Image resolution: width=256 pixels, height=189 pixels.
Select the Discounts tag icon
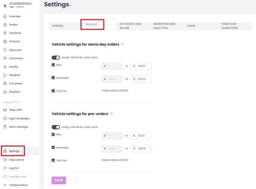click(5, 50)
